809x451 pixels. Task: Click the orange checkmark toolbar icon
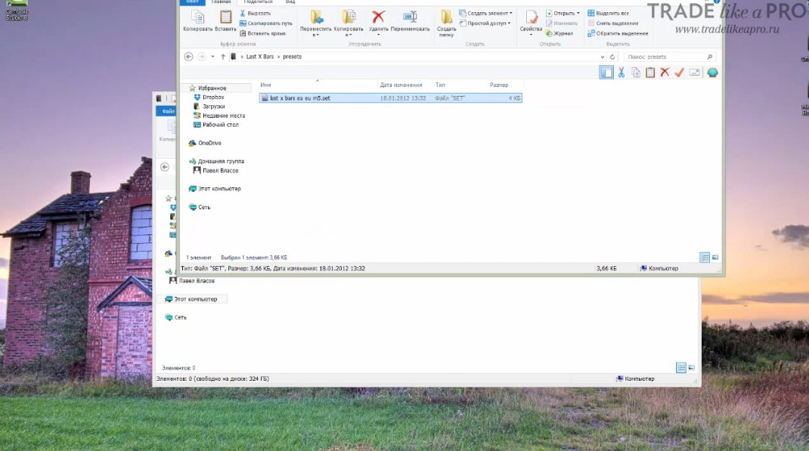680,73
